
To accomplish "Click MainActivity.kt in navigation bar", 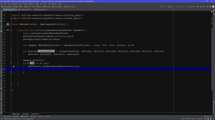I will (x=70, y=7).
